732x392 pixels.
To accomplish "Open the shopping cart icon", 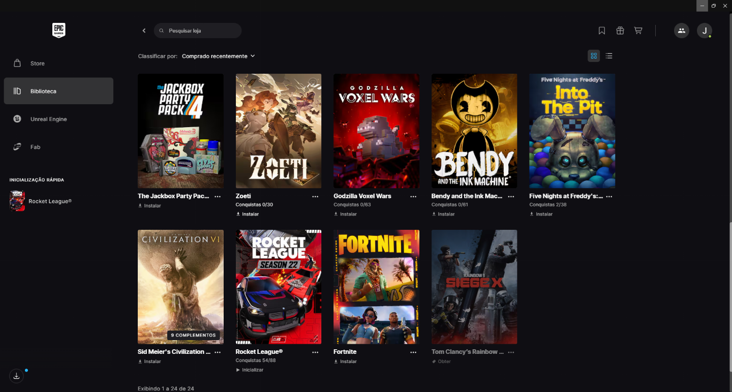I will pos(638,31).
